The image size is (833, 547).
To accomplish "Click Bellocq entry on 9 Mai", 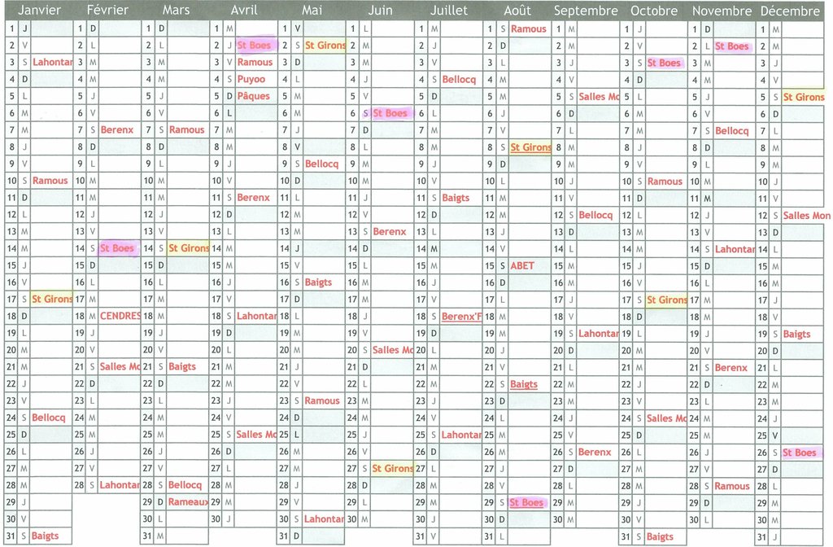I will coord(321,164).
